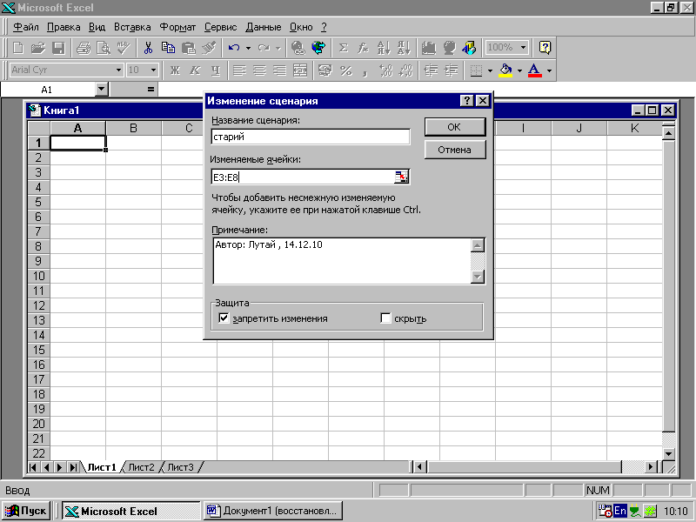The height and width of the screenshot is (522, 696).
Task: Print using the printer icon
Action: 84,48
